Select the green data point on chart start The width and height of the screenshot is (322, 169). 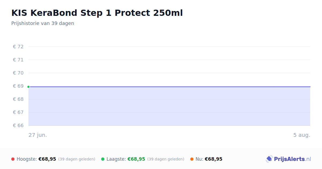(28, 87)
